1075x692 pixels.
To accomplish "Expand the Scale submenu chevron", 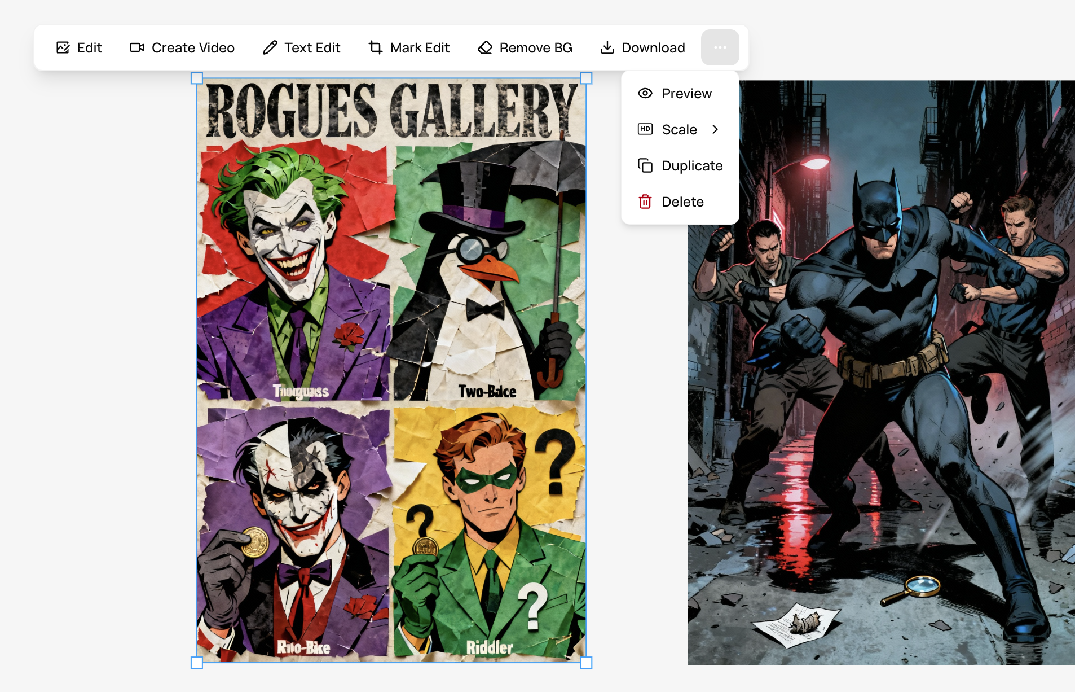I will click(x=715, y=130).
